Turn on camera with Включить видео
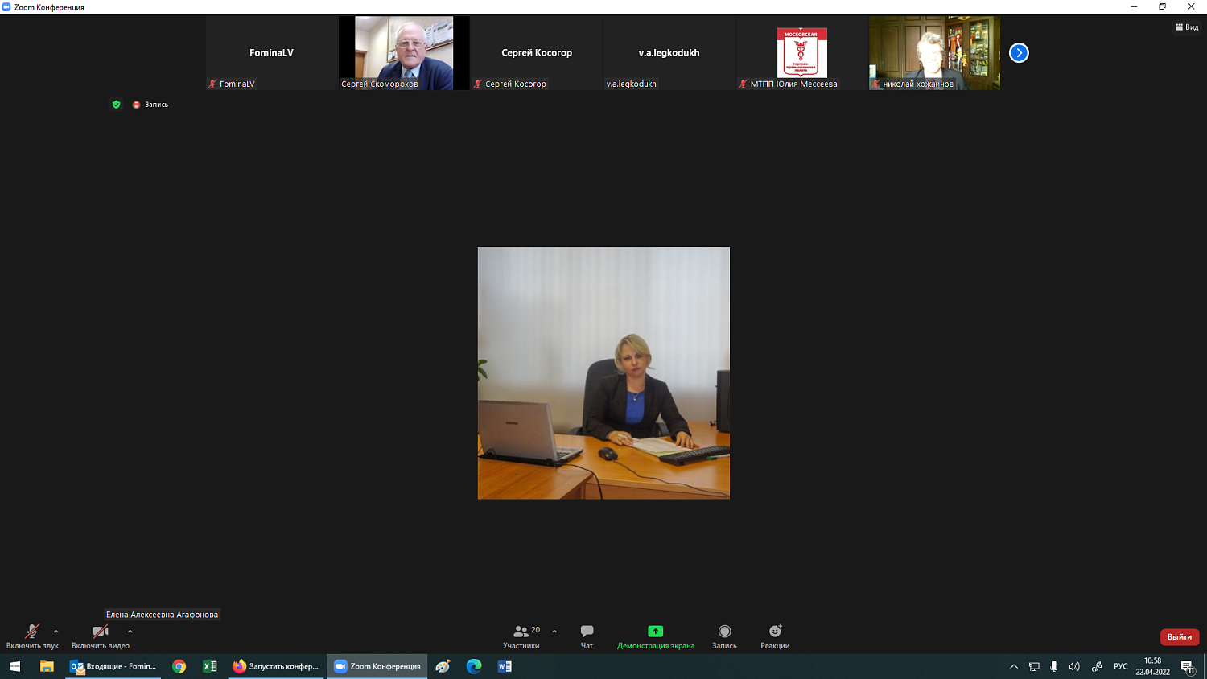 (100, 635)
